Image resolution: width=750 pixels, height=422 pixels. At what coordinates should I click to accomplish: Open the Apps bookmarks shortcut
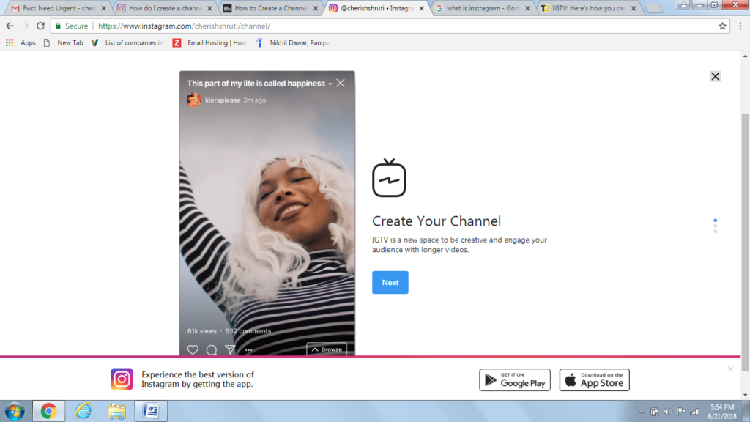21,42
